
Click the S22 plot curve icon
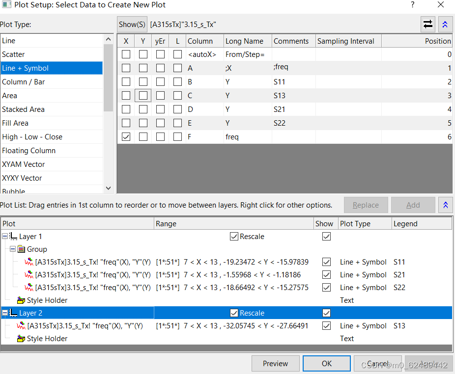(x=28, y=287)
